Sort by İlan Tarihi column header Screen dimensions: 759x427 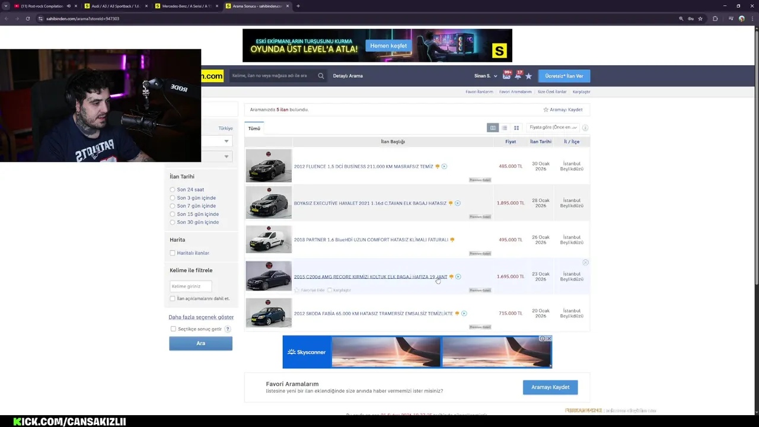click(x=541, y=142)
